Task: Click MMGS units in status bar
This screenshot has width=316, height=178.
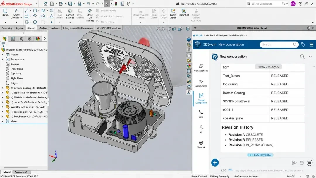Action: coord(291,176)
